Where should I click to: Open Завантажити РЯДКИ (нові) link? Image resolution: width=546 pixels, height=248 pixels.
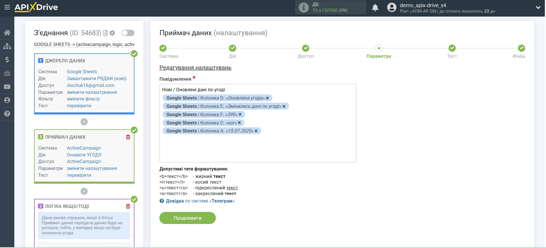point(97,78)
